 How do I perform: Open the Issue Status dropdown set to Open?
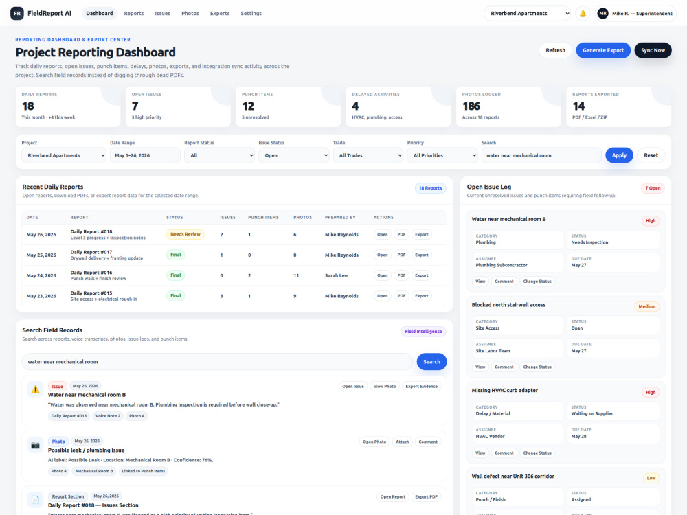293,155
